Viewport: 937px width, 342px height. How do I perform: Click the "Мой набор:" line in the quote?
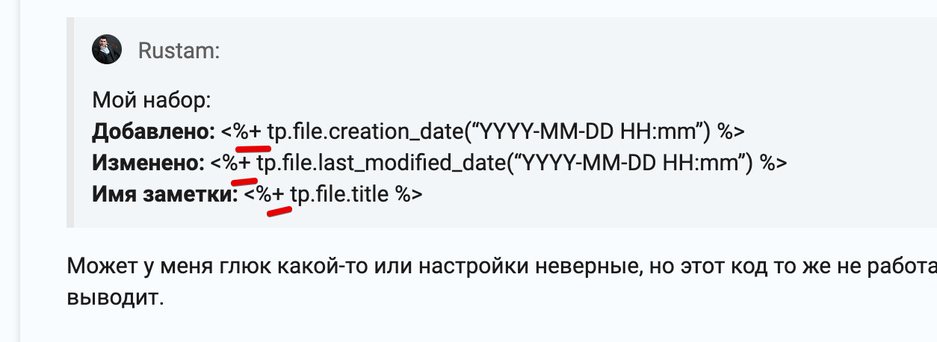tap(152, 99)
